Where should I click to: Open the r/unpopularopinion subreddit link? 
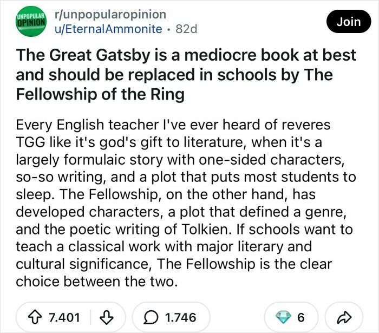tap(110, 14)
